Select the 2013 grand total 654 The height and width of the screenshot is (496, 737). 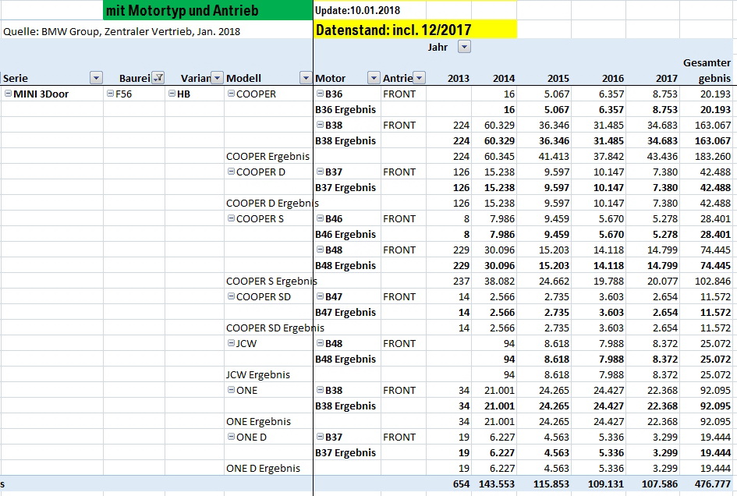pos(461,484)
